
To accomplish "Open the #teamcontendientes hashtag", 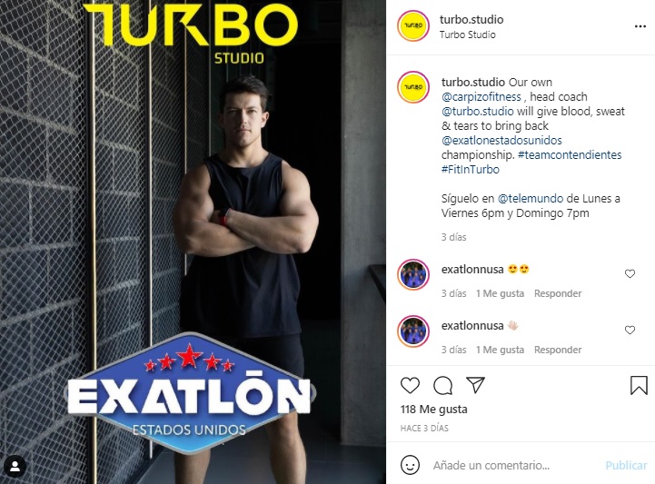I will [570, 155].
